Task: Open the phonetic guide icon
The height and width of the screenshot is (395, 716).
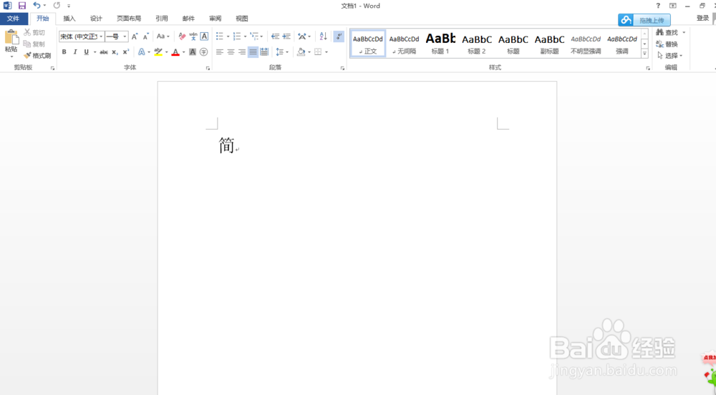Action: coord(193,36)
